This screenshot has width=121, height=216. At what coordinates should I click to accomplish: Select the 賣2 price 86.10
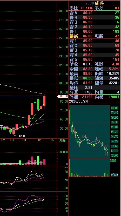click(88, 27)
